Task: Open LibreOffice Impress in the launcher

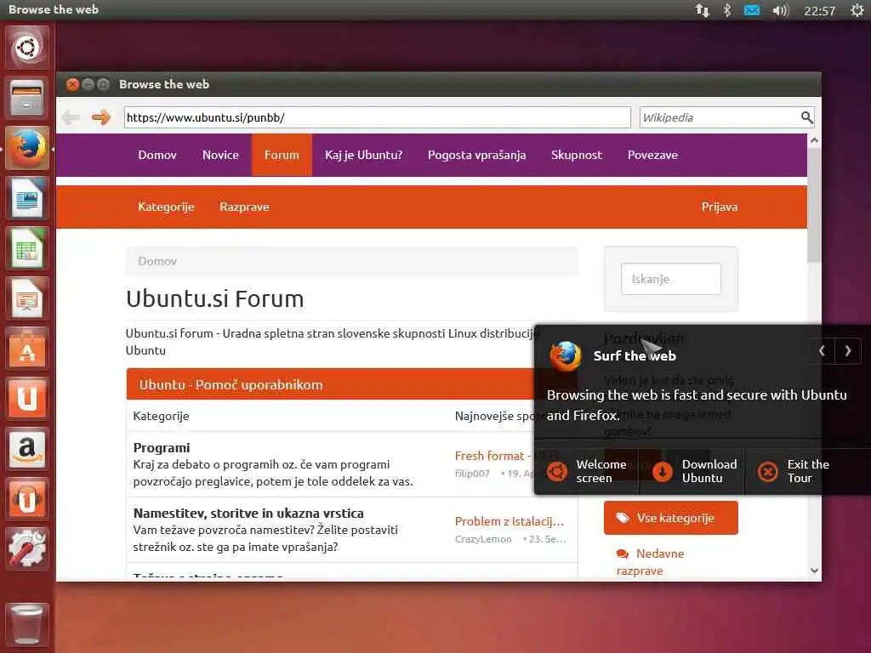Action: [26, 298]
